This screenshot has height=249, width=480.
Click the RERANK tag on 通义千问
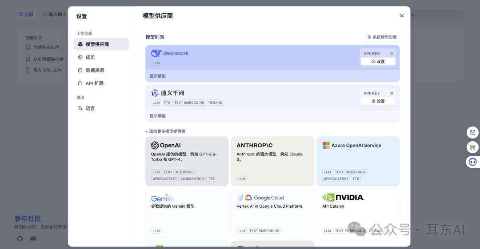(x=215, y=103)
